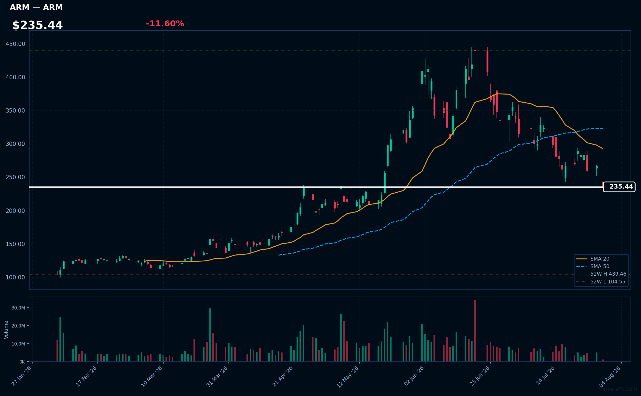Click the boxed "235.44" current price tag
The width and height of the screenshot is (641, 396).
click(619, 187)
